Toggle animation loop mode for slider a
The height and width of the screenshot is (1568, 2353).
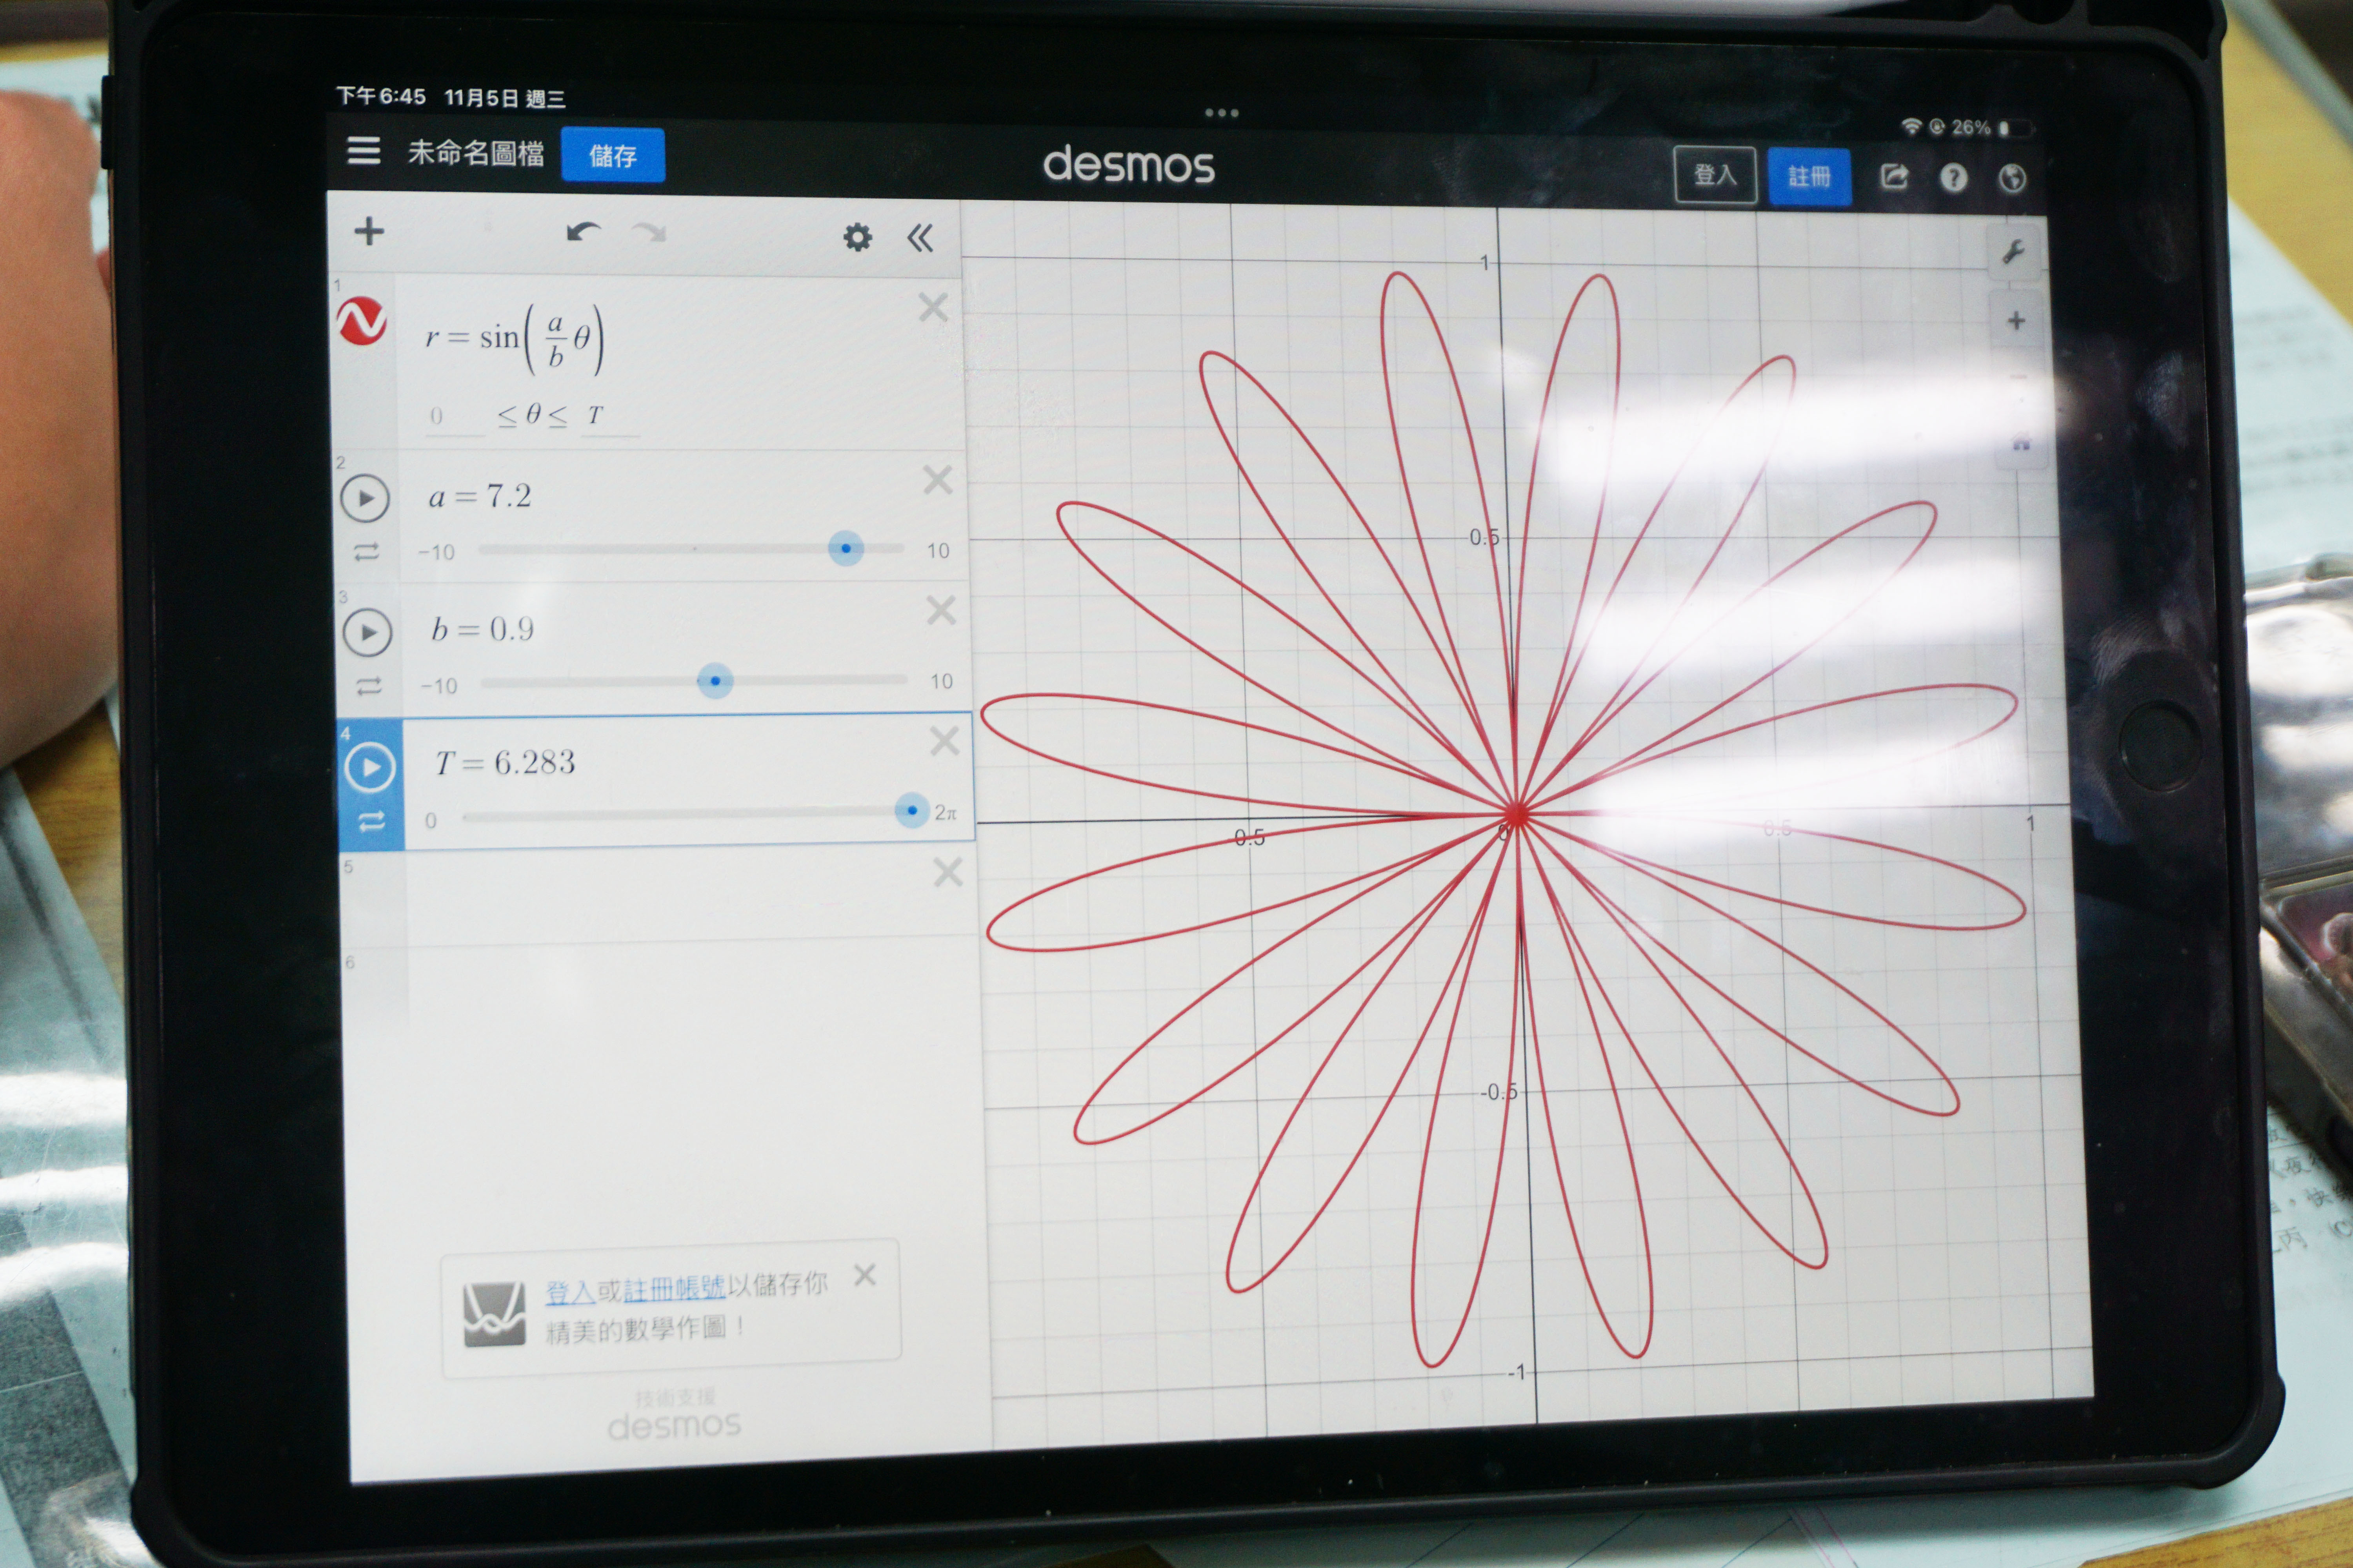point(366,552)
